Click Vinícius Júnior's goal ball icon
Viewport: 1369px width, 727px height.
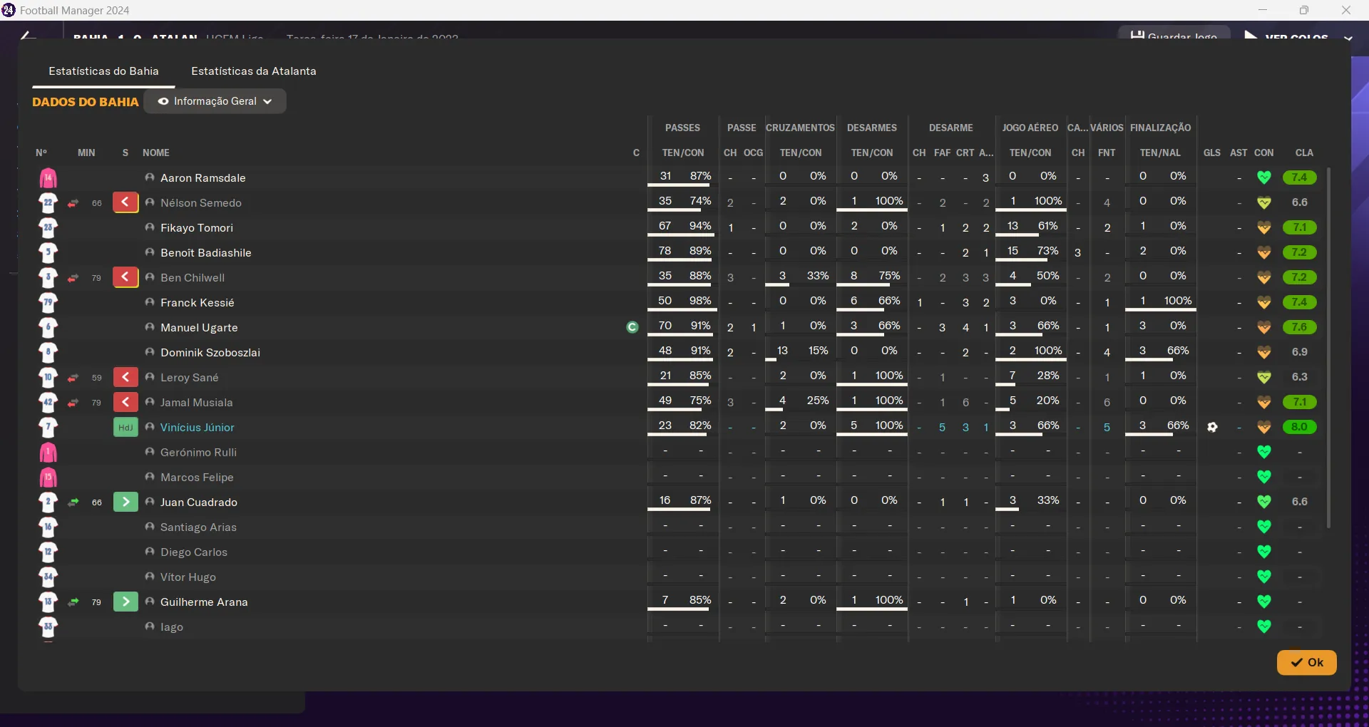tap(1212, 427)
